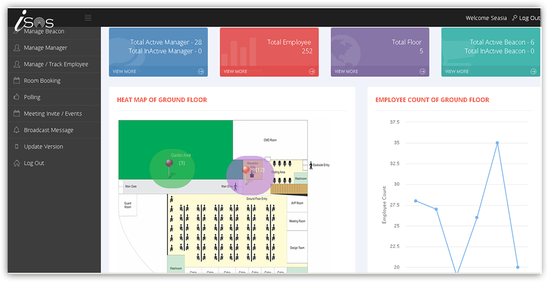Screen dimensions: 548x282
Task: Click the Backside Entry person icon
Action: point(310,165)
